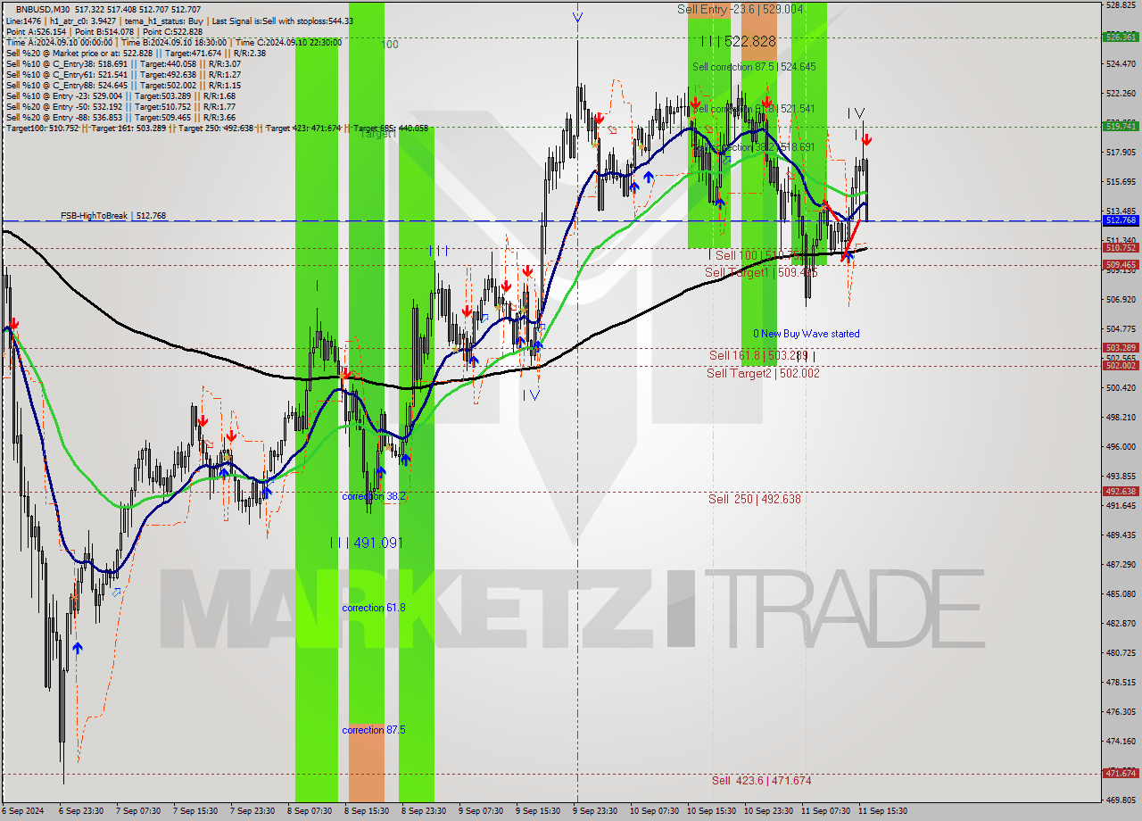Screen dimensions: 1142x821
Task: Click the red 502.002 price tag
Action: [x=1121, y=366]
